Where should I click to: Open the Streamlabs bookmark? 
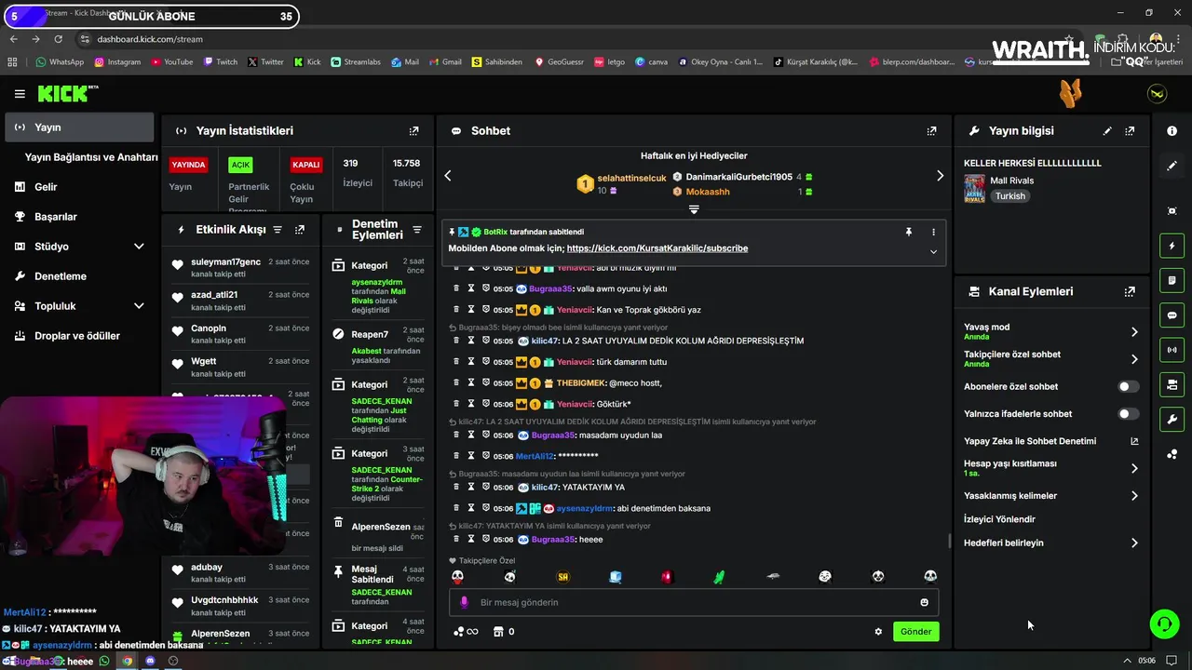tap(355, 62)
